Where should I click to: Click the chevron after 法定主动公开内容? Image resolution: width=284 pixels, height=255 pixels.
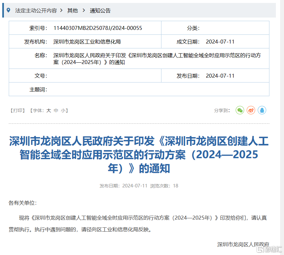point(61,10)
